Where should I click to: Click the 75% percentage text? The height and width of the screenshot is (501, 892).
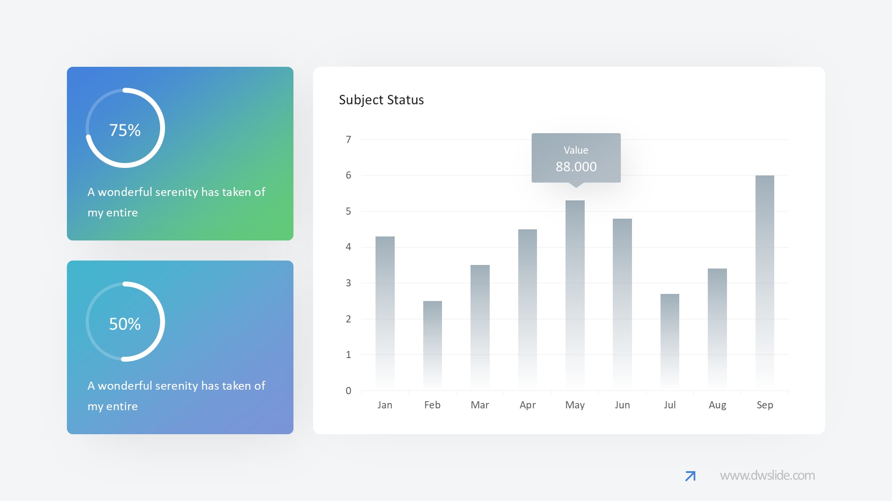[x=125, y=130]
